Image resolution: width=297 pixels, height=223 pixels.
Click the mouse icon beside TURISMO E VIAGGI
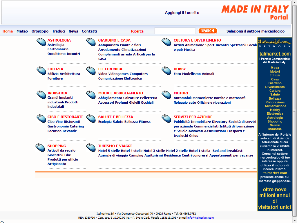point(91,148)
